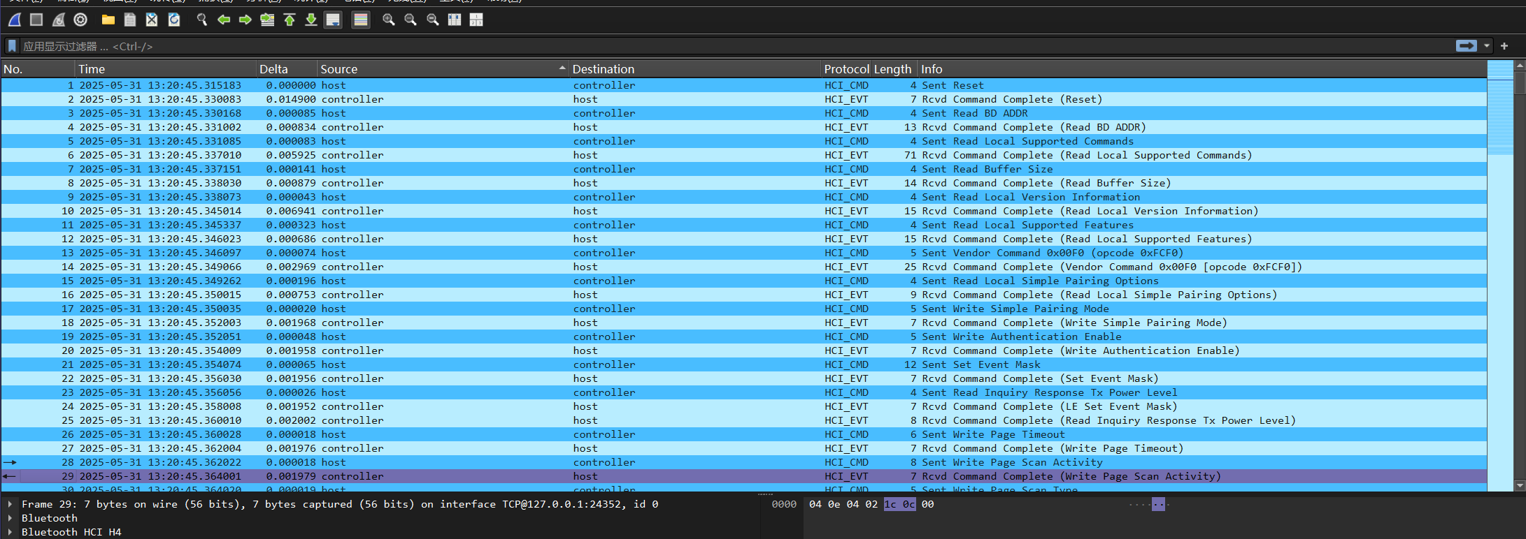Select packet 13 Sent Vendor Command row
The height and width of the screenshot is (539, 1526).
click(699, 253)
